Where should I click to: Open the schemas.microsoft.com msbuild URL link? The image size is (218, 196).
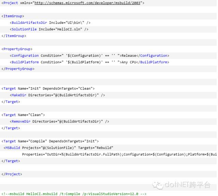pos(87,3)
